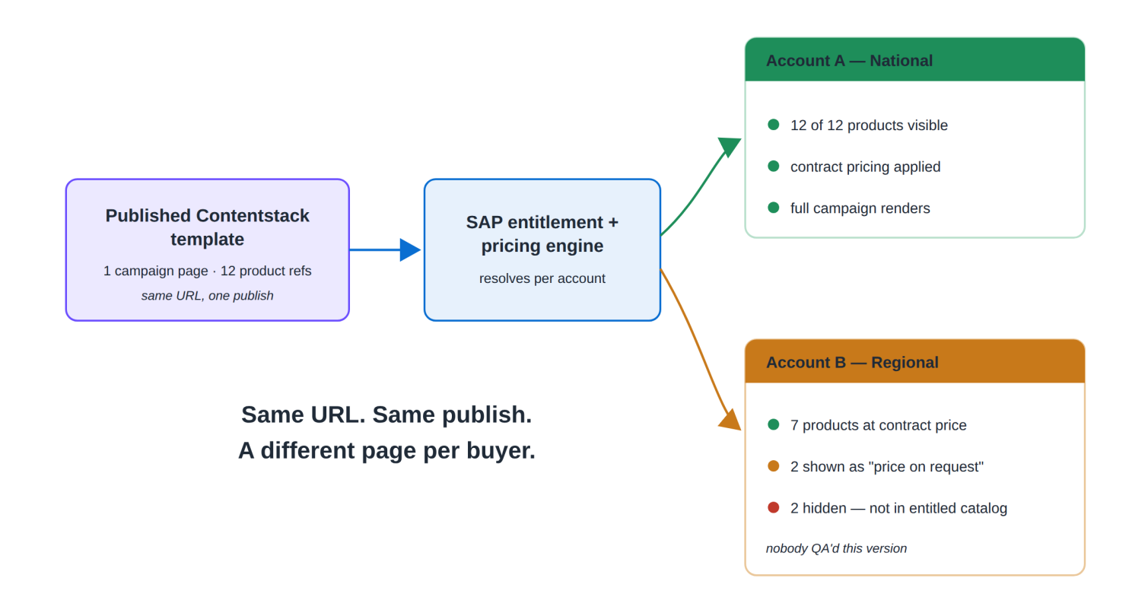Select the 'resolves per account' subtitle
1132x613 pixels.
coord(542,278)
